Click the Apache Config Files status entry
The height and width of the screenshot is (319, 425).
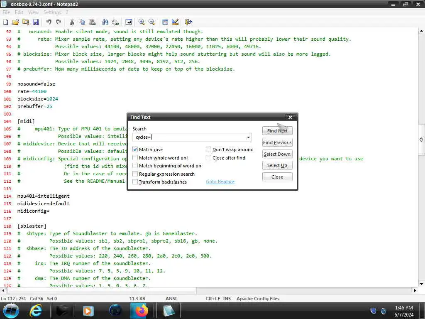258,299
